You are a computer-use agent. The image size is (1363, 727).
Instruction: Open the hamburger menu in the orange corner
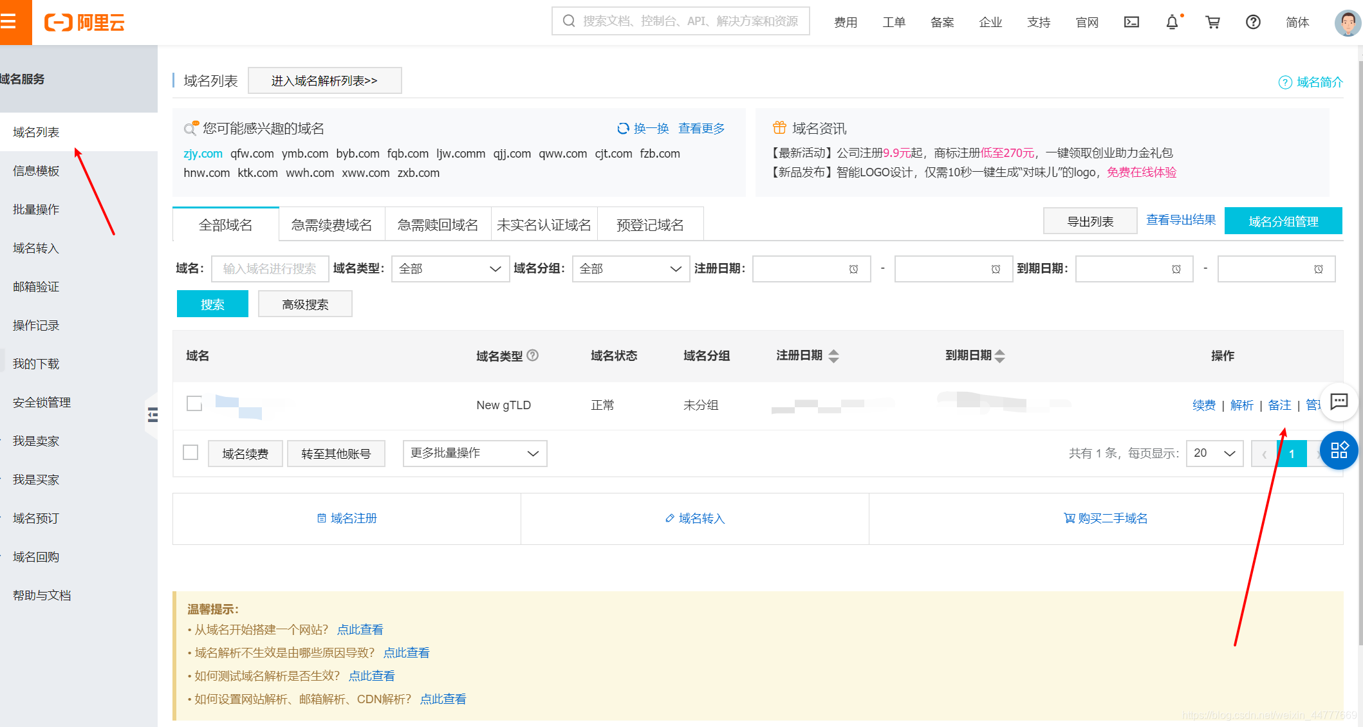[9, 22]
